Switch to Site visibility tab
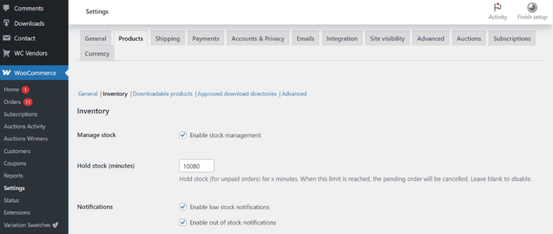Screen dimensions: 553x234 pos(387,38)
